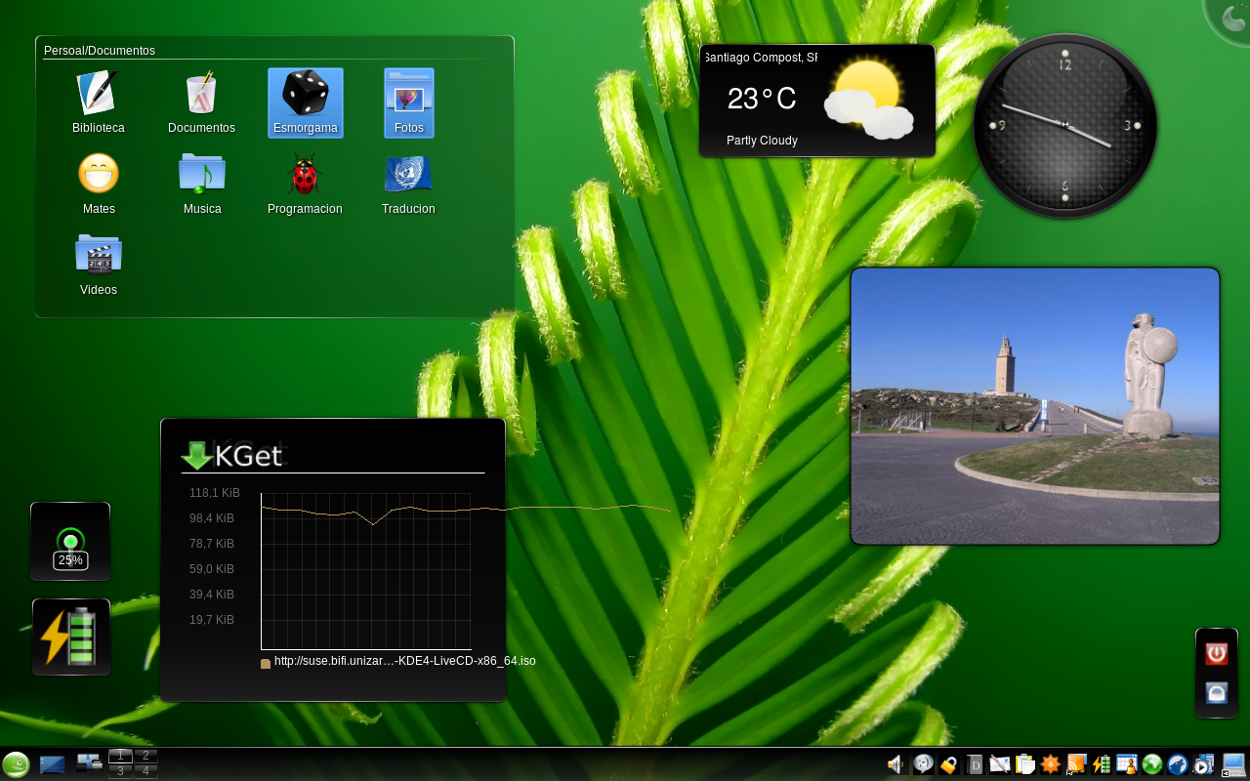The height and width of the screenshot is (781, 1250).
Task: Switch to virtual desktop 2
Action: (146, 756)
